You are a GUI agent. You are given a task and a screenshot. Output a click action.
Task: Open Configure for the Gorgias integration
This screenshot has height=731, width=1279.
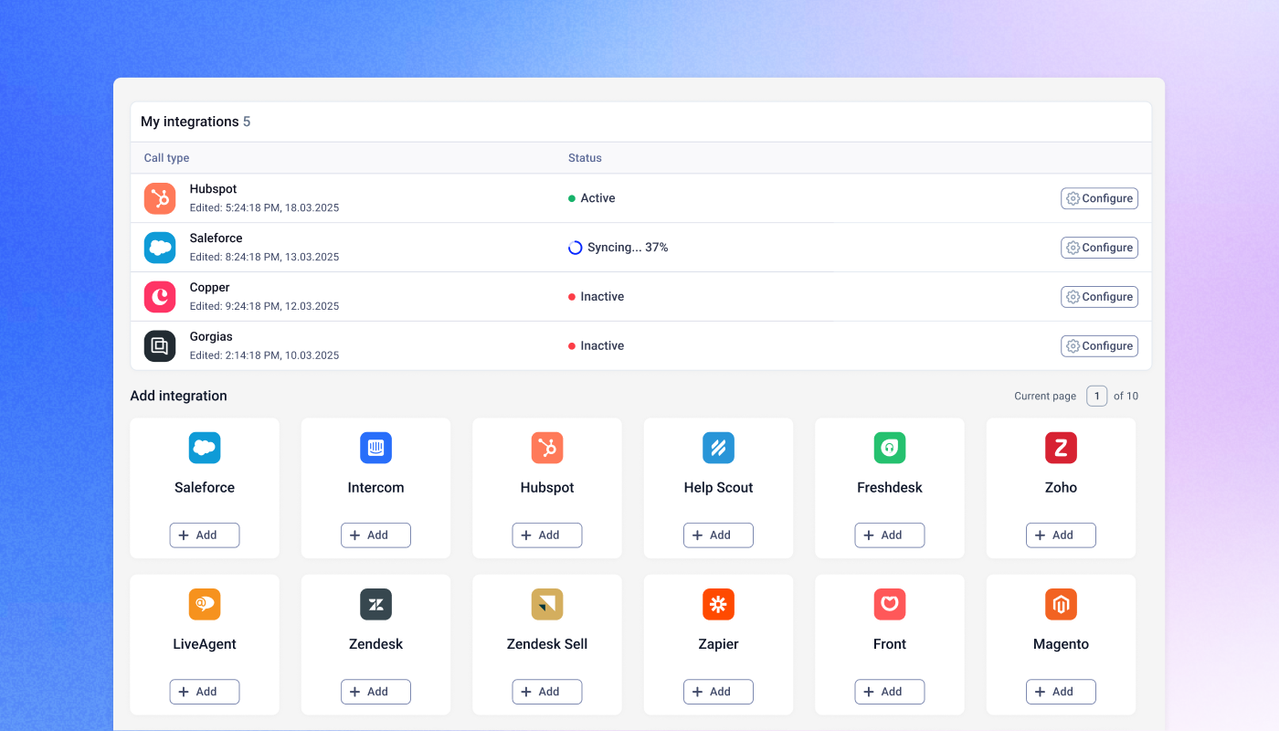1099,346
